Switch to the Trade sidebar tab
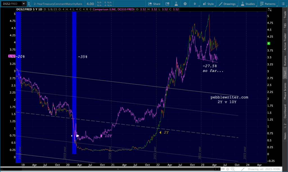This screenshot has width=288, height=172. click(285, 15)
